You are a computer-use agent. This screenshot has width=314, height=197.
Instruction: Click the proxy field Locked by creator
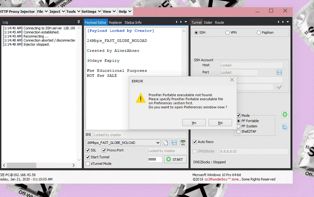(167, 151)
